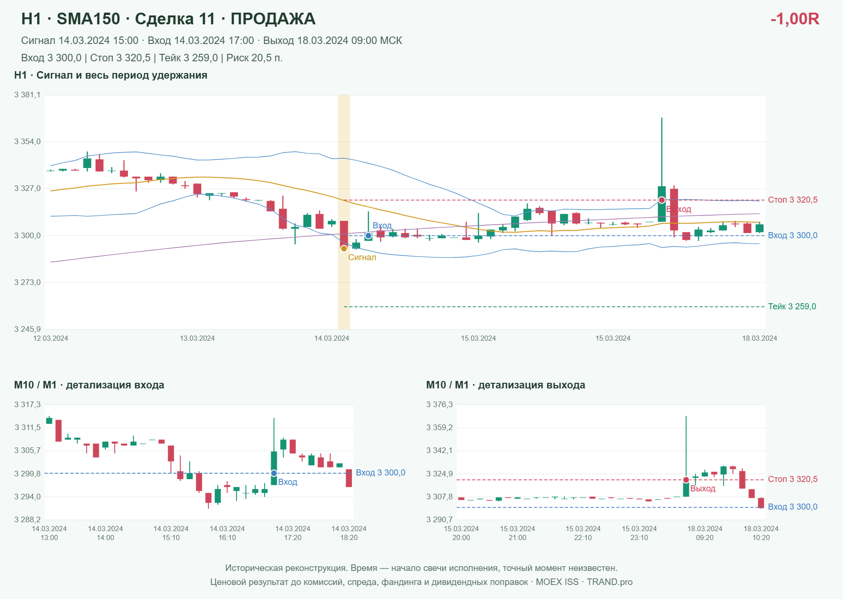The width and height of the screenshot is (843, 599).
Task: Click the heading 'M10 / M1 · детализация выхода'
Action: (x=506, y=385)
